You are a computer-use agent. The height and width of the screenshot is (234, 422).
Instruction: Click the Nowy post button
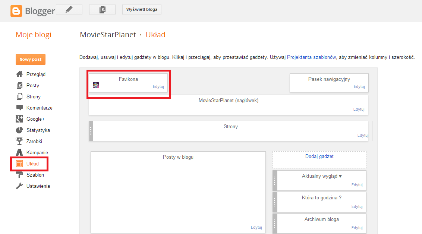[x=31, y=60]
